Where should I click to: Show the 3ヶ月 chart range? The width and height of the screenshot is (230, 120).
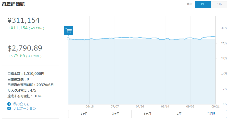tap(116, 114)
